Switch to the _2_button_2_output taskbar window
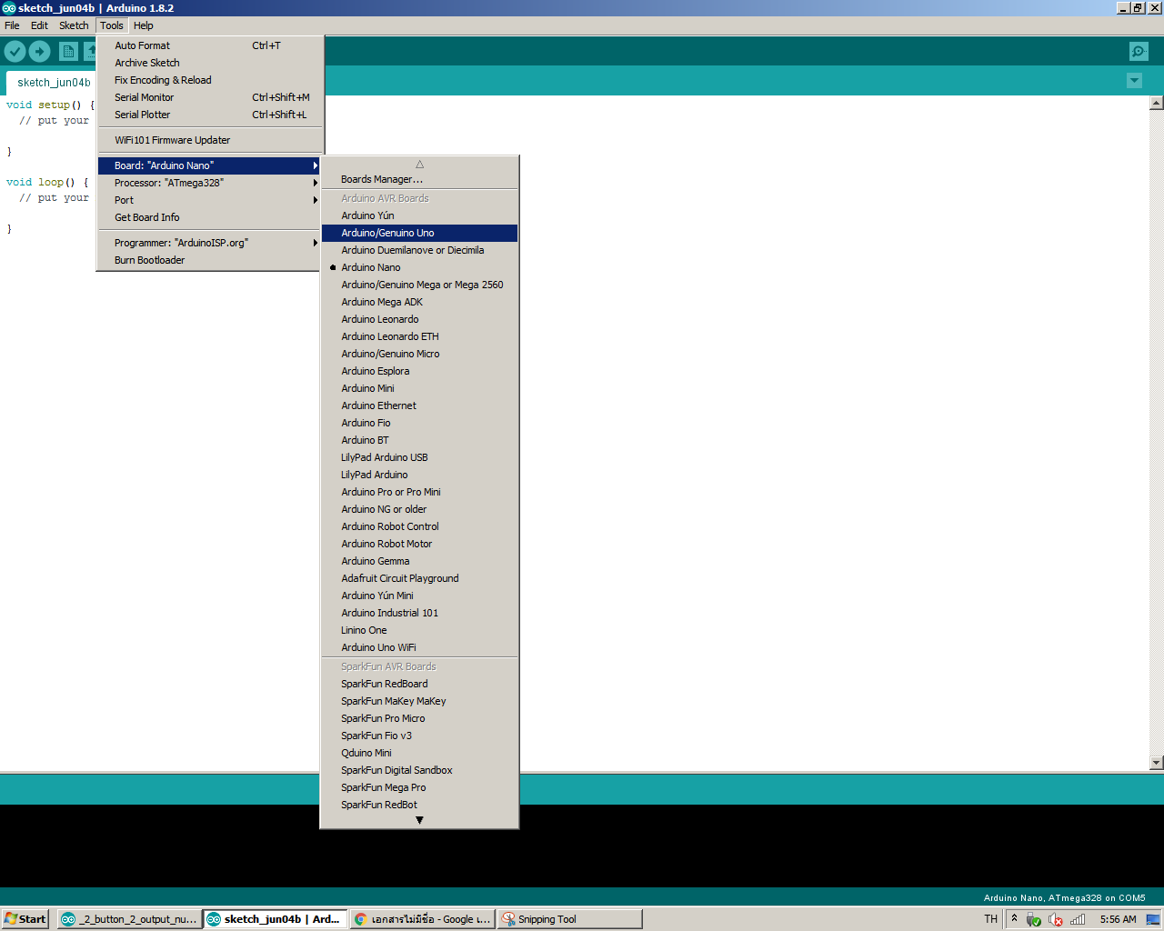 pos(128,919)
